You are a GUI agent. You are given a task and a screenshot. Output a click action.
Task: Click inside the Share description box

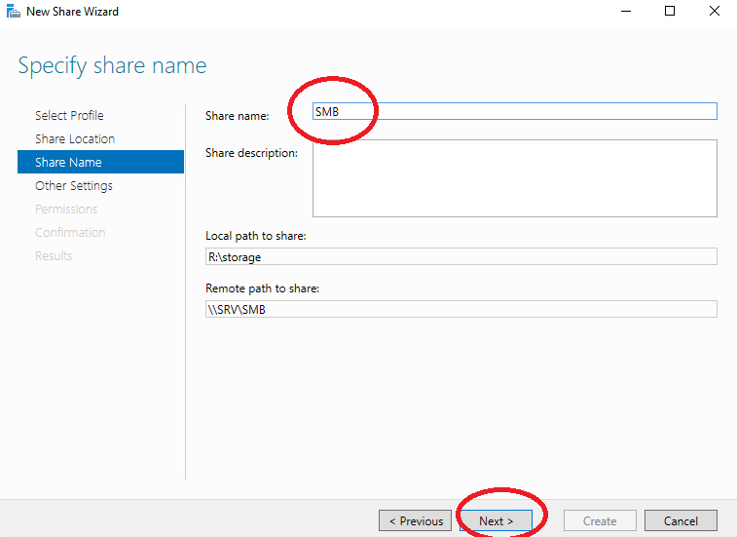(x=515, y=178)
